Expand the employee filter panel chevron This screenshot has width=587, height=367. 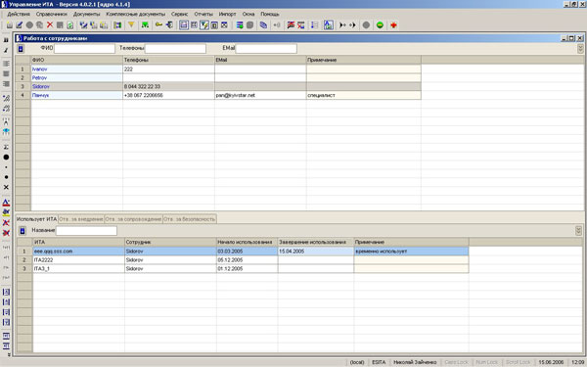[x=580, y=49]
